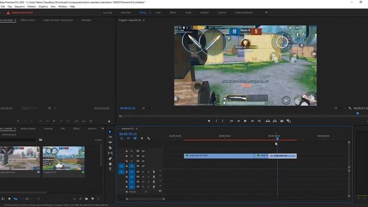The width and height of the screenshot is (368, 207).
Task: Open Source monitor button editor plus icon
Action: 109,121
